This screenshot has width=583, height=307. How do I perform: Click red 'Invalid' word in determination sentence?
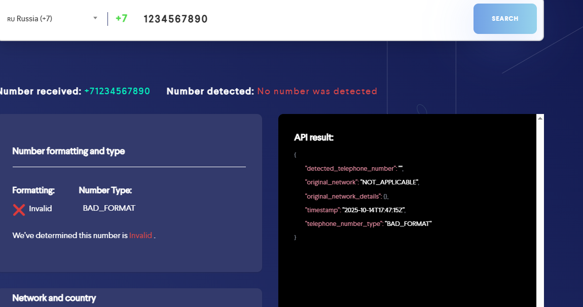140,236
